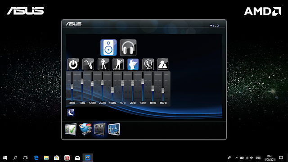This screenshot has width=288, height=162.
Task: Open the monitor with cable tab
Action: coord(114,129)
